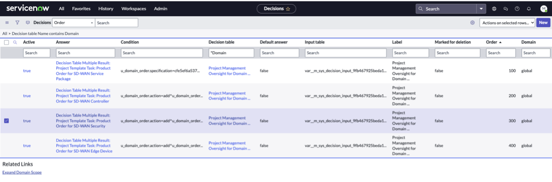Screen dimensions: 552x182
Task: Open the list controls hamburger menu
Action: click(7, 23)
